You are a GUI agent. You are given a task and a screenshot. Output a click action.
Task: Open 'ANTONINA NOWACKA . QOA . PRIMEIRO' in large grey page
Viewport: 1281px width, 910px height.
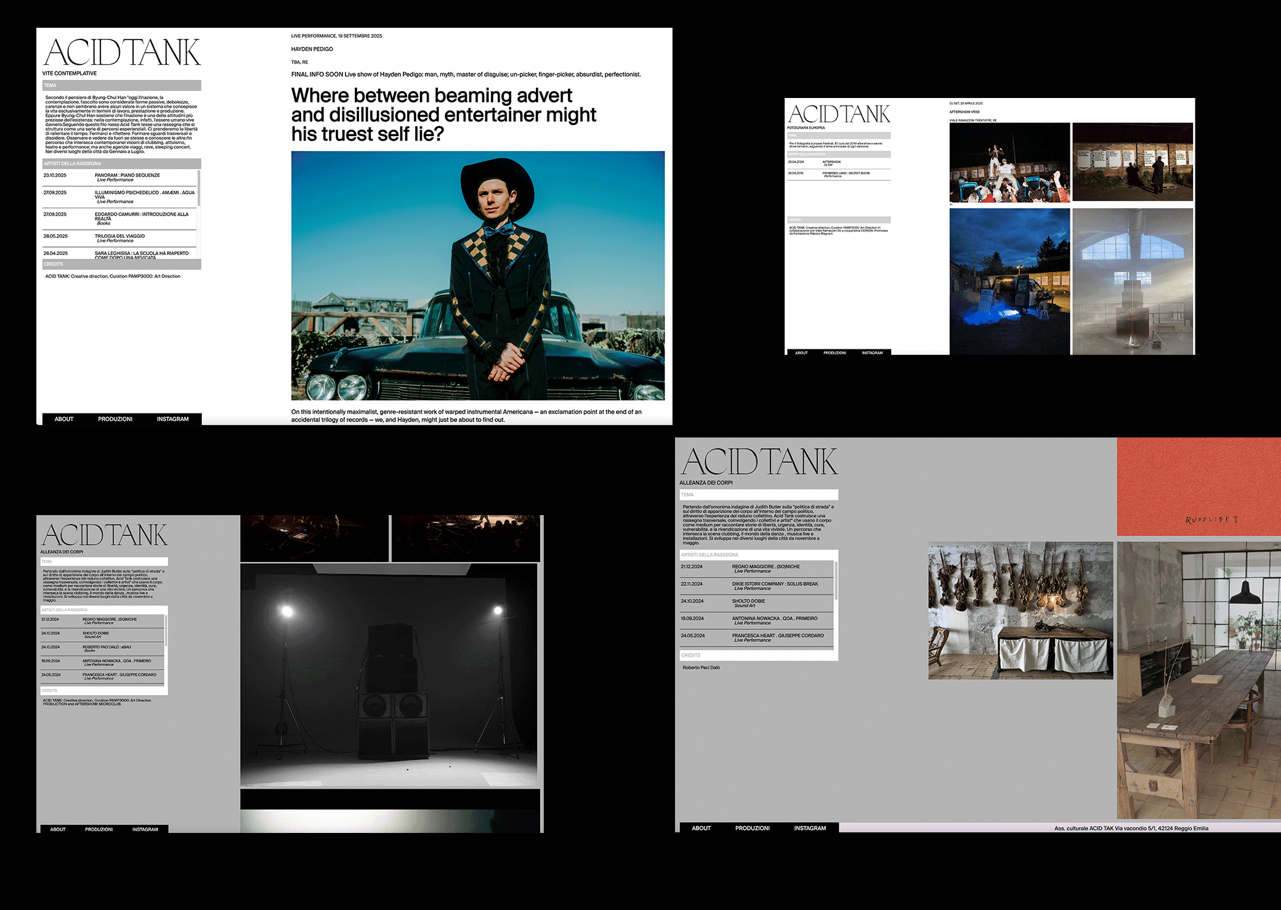(775, 619)
